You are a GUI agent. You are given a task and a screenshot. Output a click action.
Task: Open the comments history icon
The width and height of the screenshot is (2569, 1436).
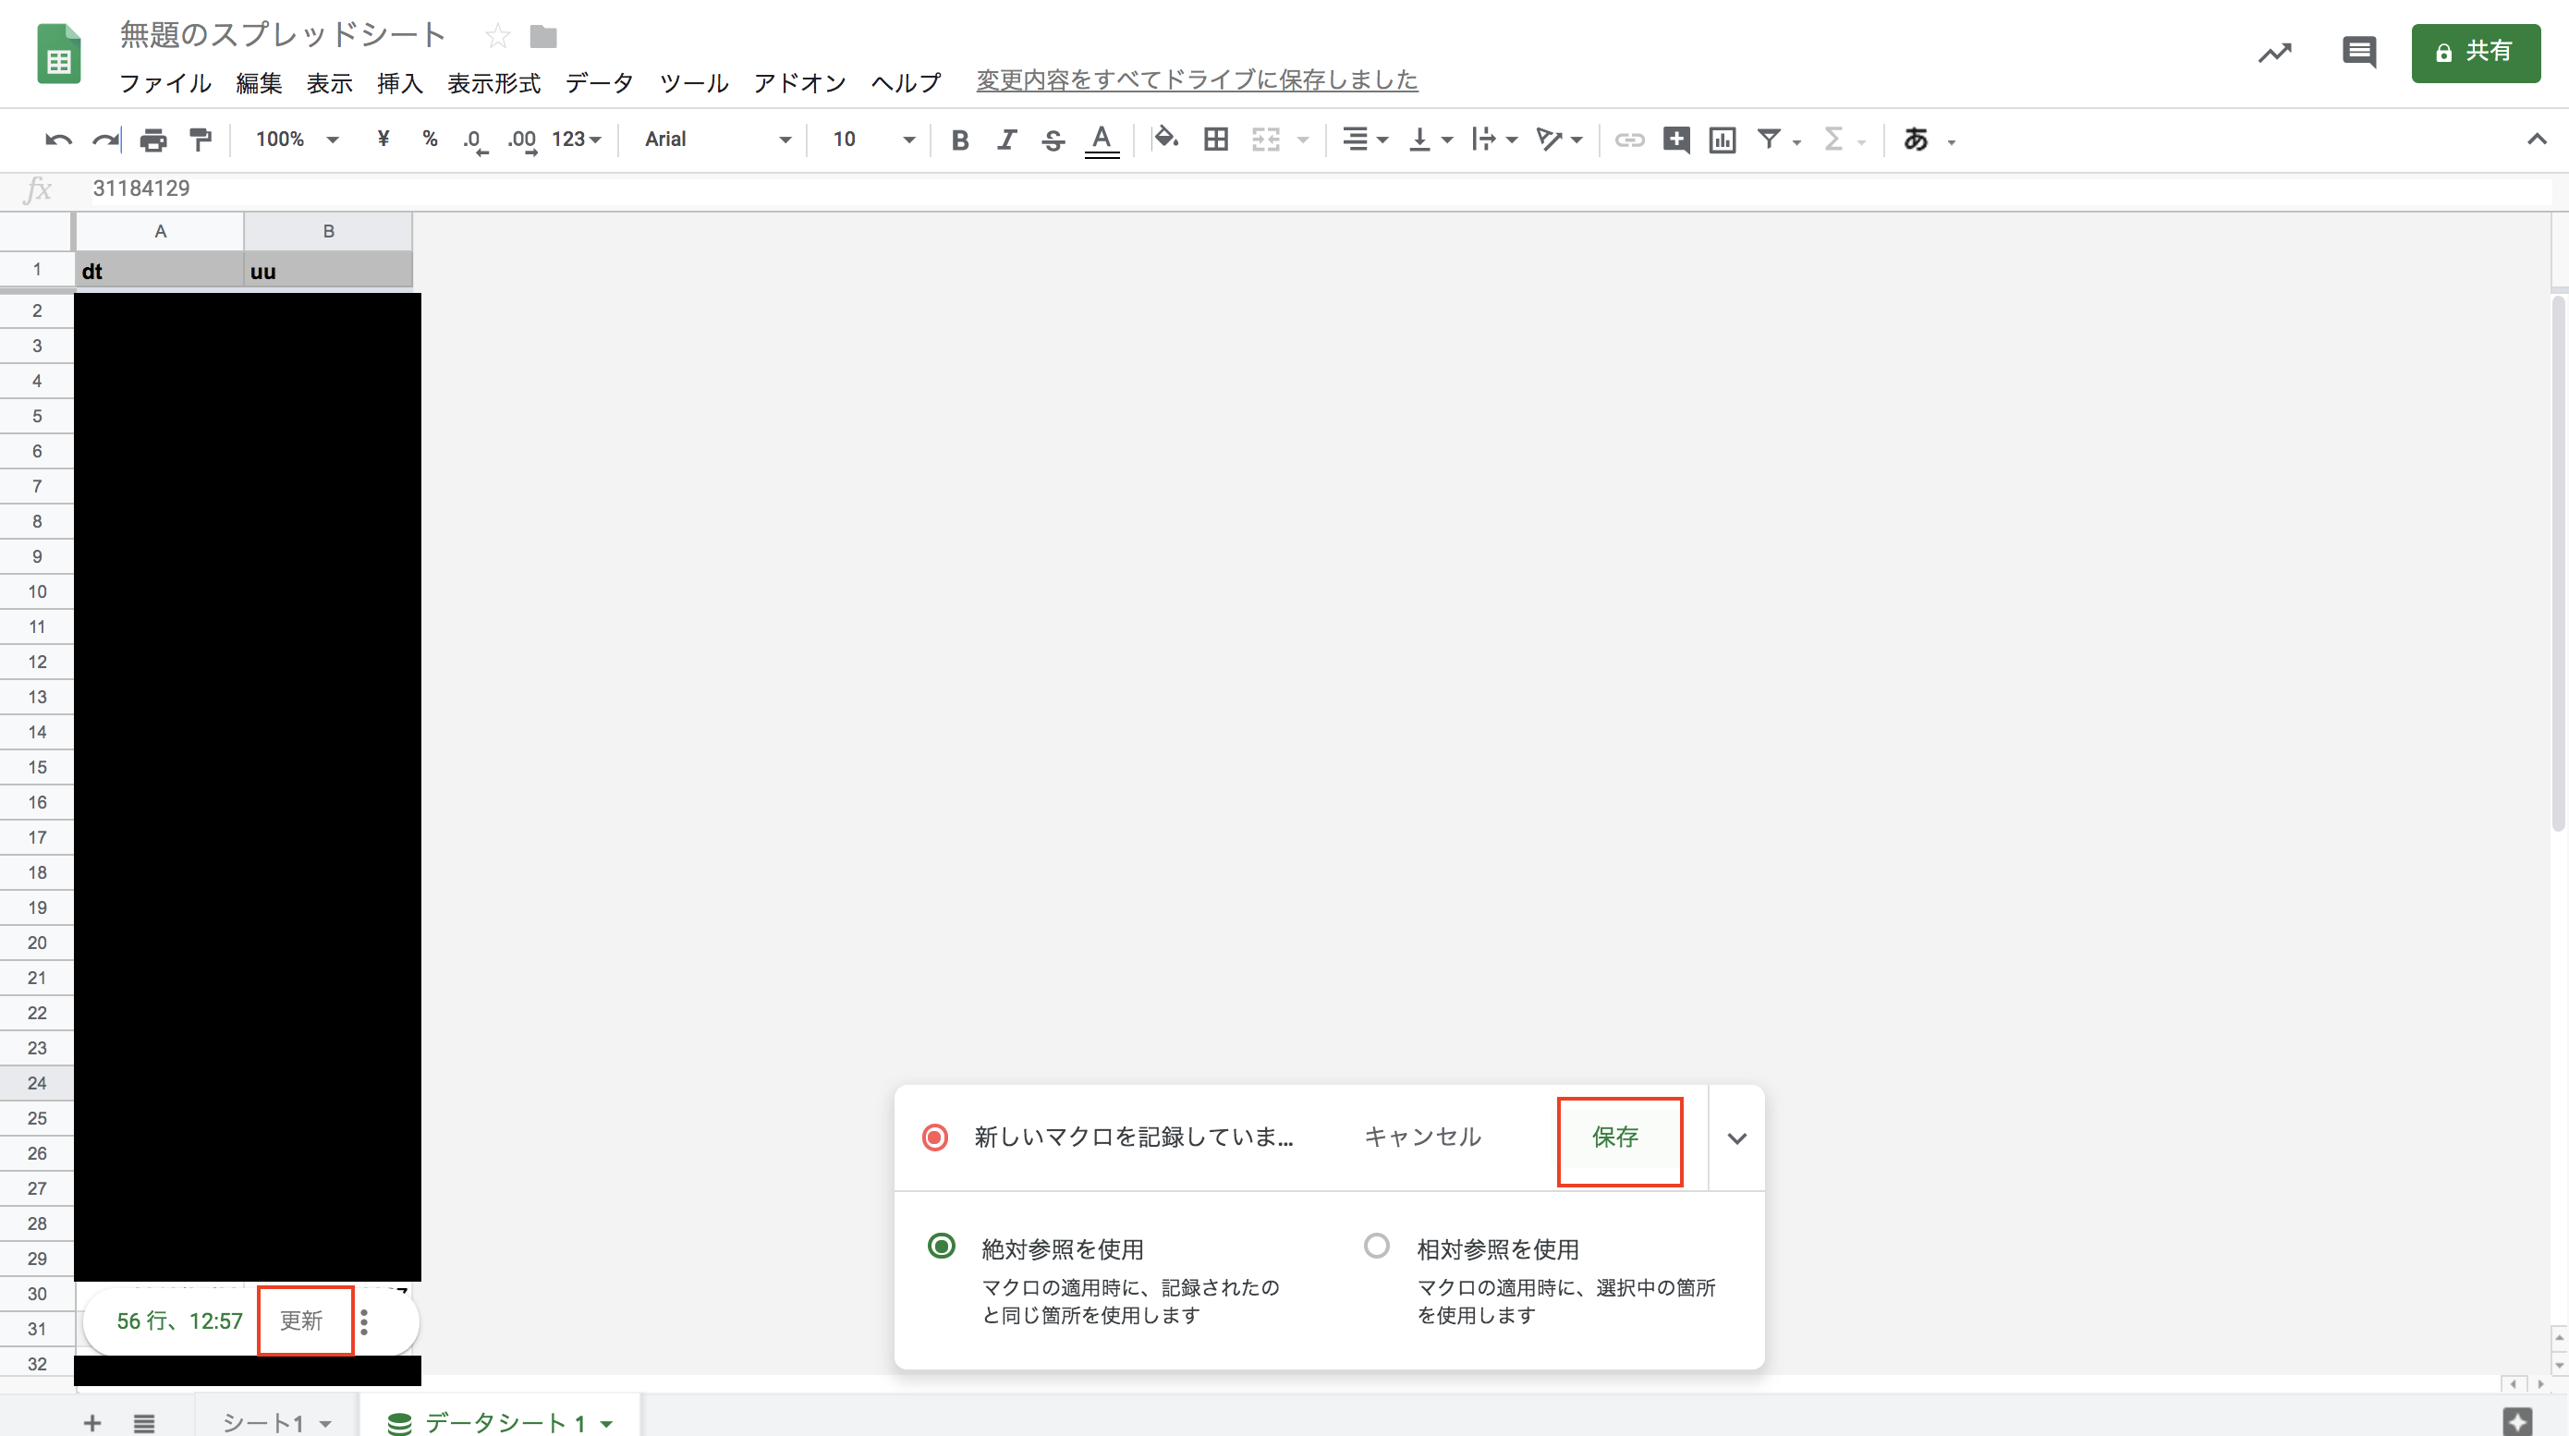(x=2358, y=52)
